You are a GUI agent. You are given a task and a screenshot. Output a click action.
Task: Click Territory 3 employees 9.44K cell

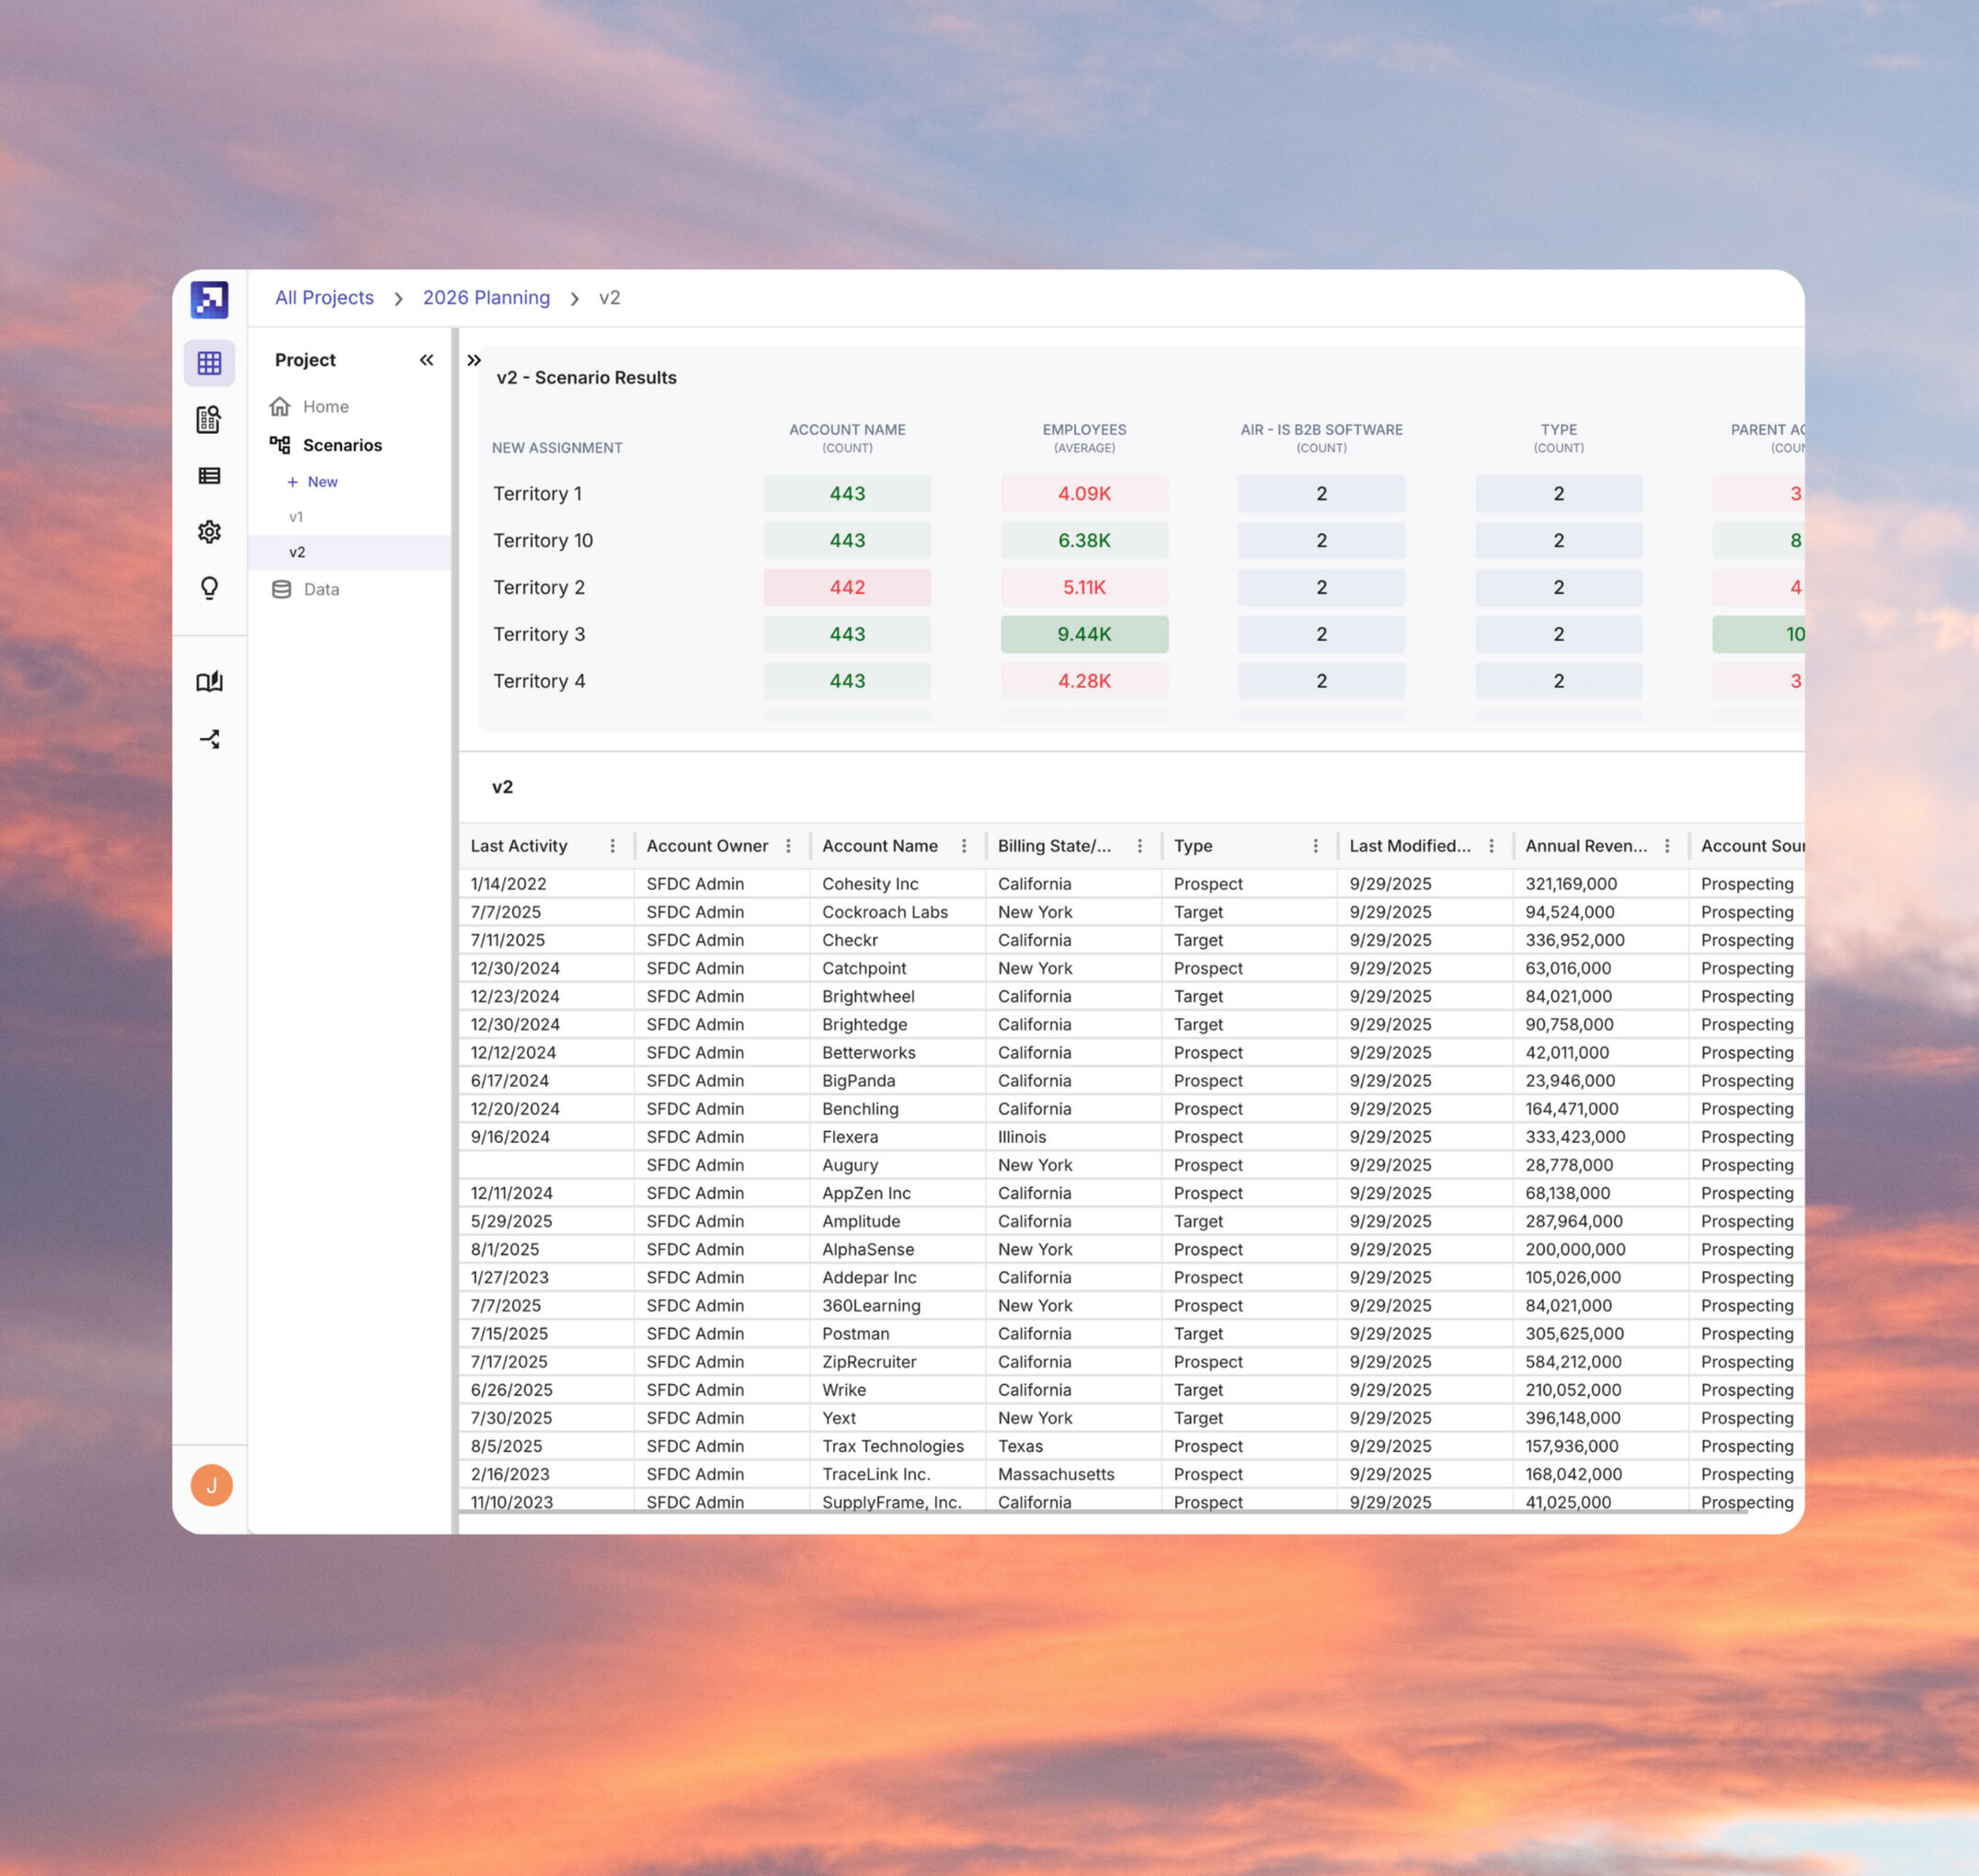(1084, 634)
